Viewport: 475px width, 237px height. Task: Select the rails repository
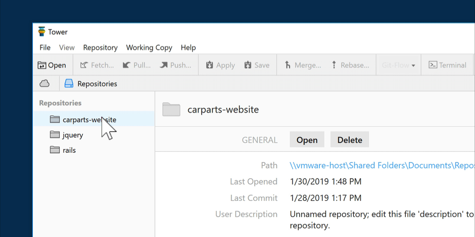point(69,150)
